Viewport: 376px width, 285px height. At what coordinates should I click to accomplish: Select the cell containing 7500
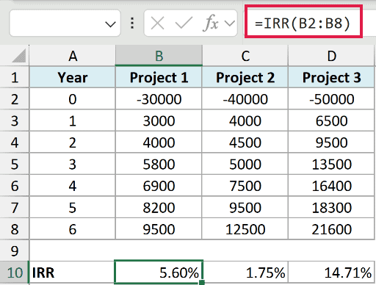[x=245, y=186]
